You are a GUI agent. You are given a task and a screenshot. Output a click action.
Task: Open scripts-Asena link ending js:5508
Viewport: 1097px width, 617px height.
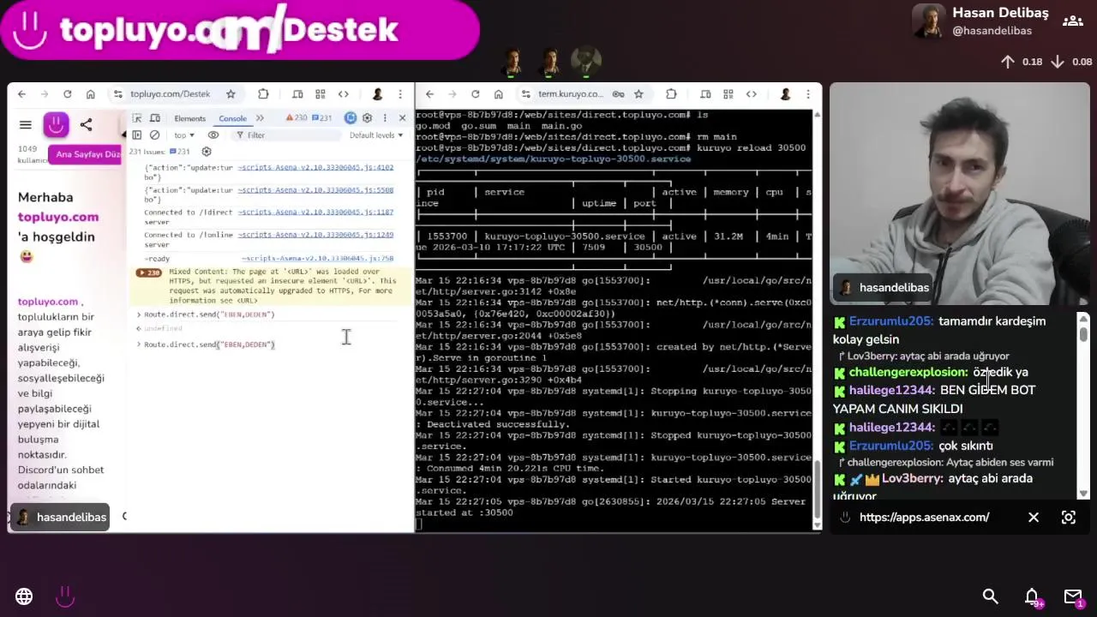click(x=315, y=190)
